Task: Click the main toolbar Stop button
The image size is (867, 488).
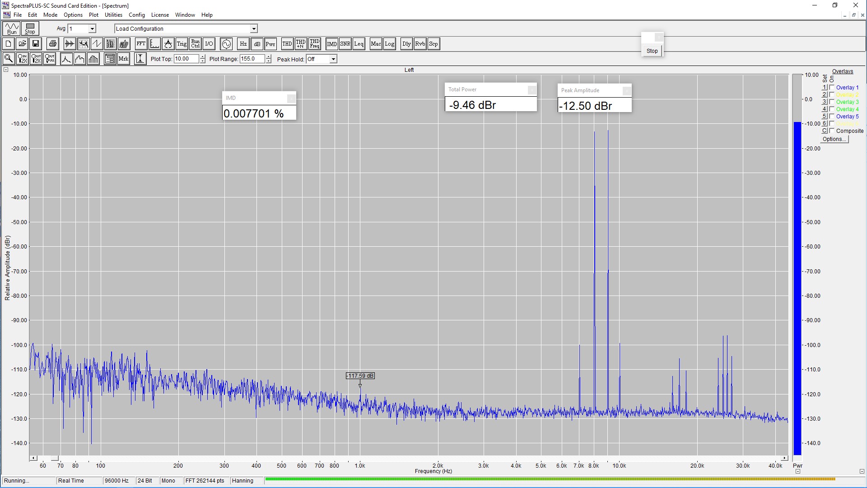Action: pos(30,28)
